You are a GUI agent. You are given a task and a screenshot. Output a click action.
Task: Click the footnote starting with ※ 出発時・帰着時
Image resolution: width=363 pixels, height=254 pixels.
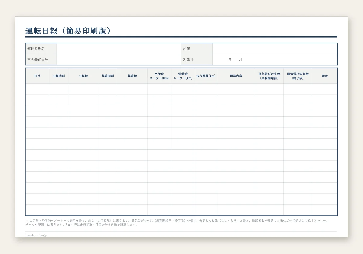click(177, 223)
